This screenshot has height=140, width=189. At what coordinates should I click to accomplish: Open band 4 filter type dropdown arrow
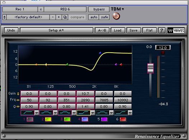pyautogui.click(x=93, y=113)
